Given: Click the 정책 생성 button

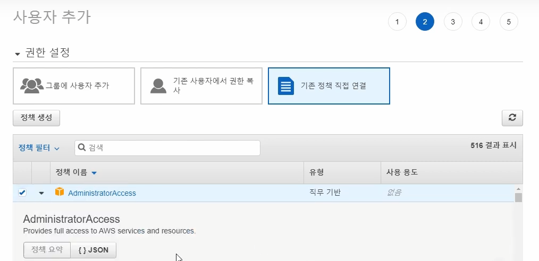Looking at the screenshot, I should (x=37, y=118).
